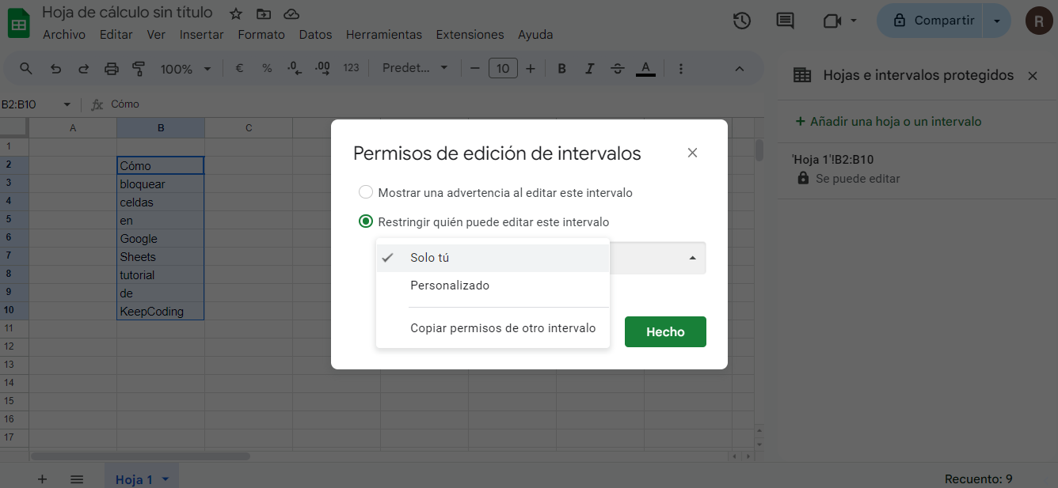Close the protected sheets side panel

(1032, 76)
